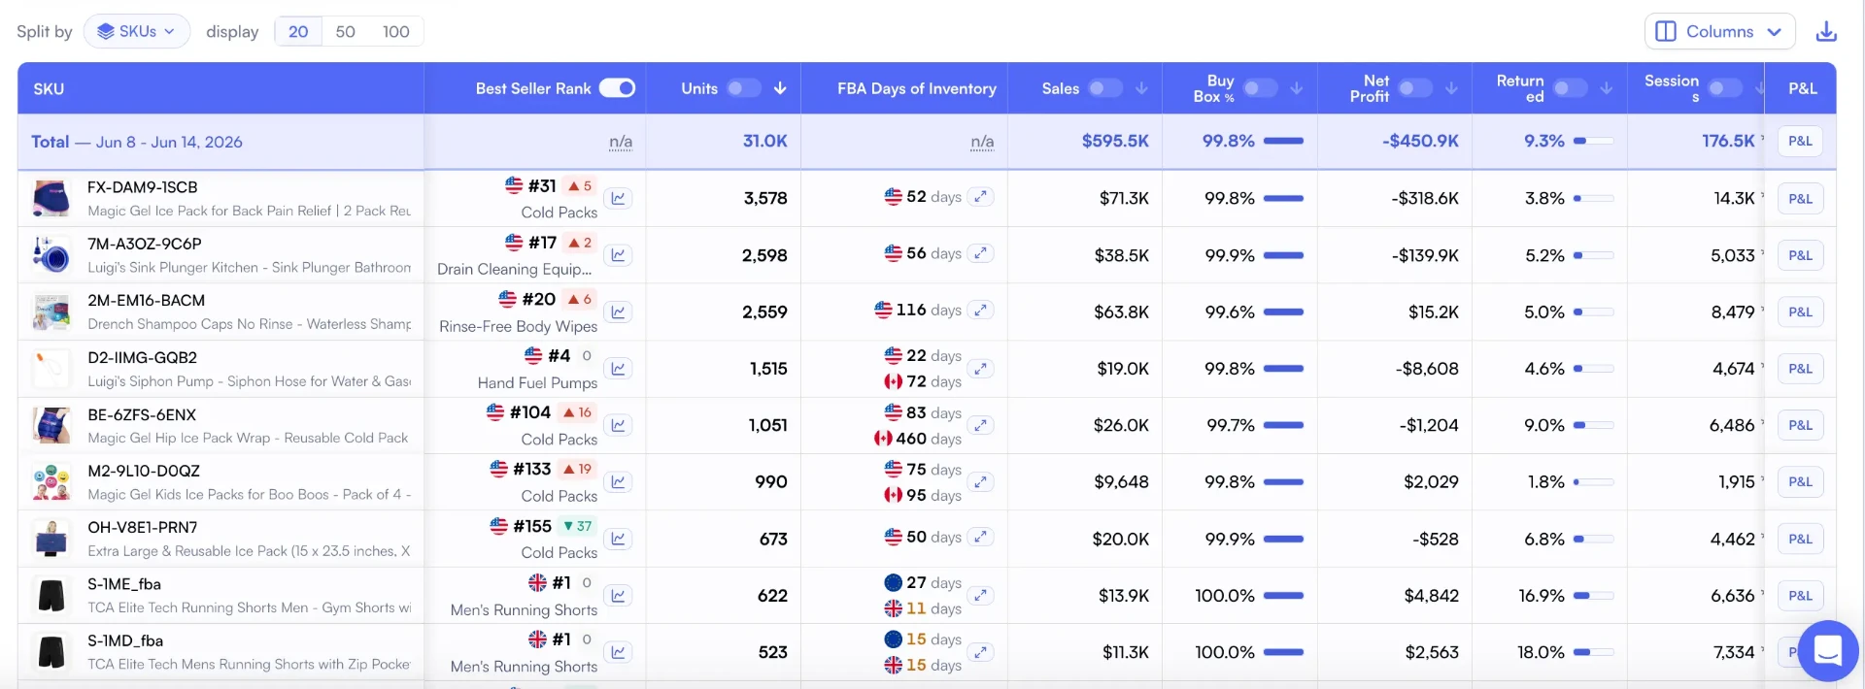Open P&L for 2M-EM16-BACM
1865x689 pixels.
pyautogui.click(x=1800, y=312)
